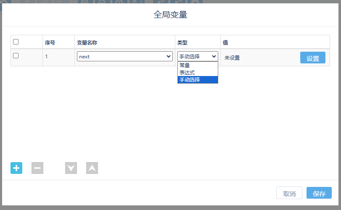341x210 pixels.
Task: Click the 类型 column header
Action: (182, 42)
